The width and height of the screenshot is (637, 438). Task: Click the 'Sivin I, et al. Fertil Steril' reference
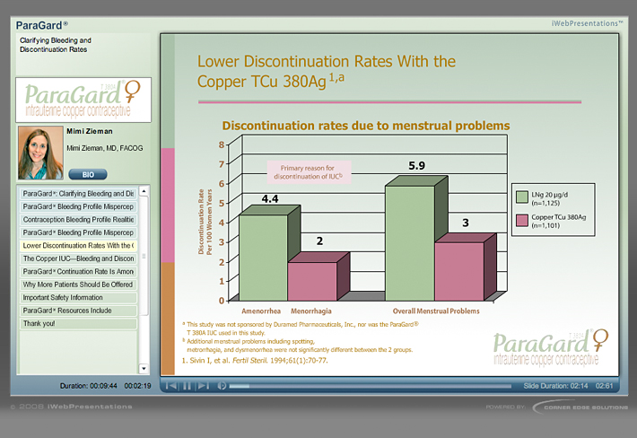[x=255, y=361]
